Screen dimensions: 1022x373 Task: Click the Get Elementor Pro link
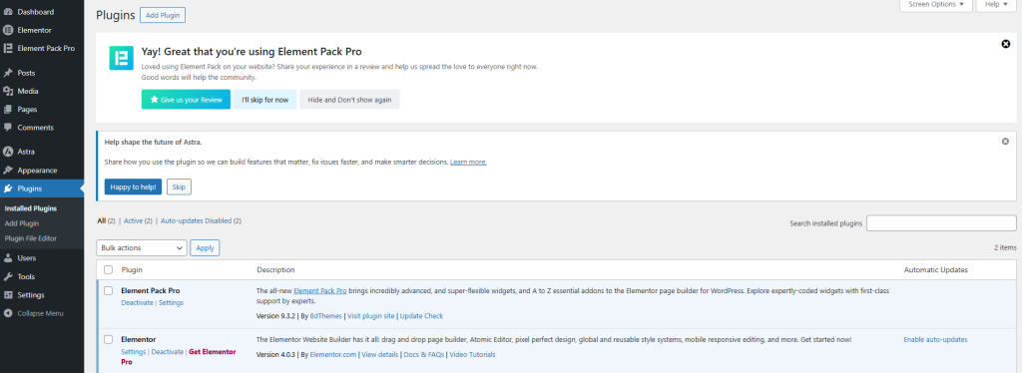(x=179, y=357)
